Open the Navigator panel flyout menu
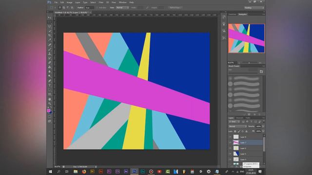Image resolution: width=312 pixels, height=175 pixels. pyautogui.click(x=263, y=14)
